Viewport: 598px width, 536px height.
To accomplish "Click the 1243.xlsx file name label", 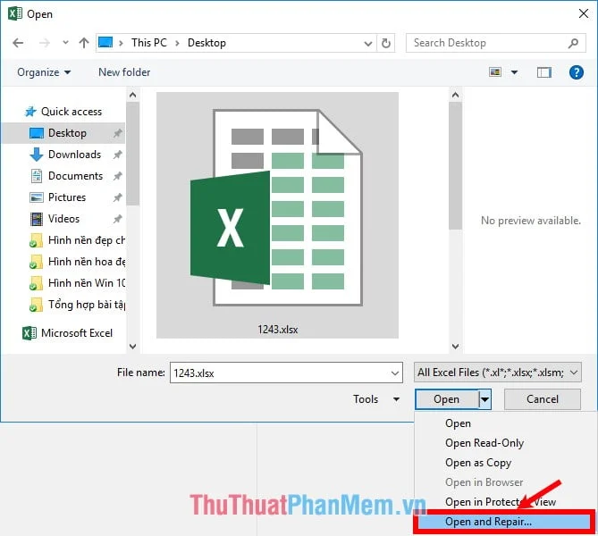I will coord(278,330).
